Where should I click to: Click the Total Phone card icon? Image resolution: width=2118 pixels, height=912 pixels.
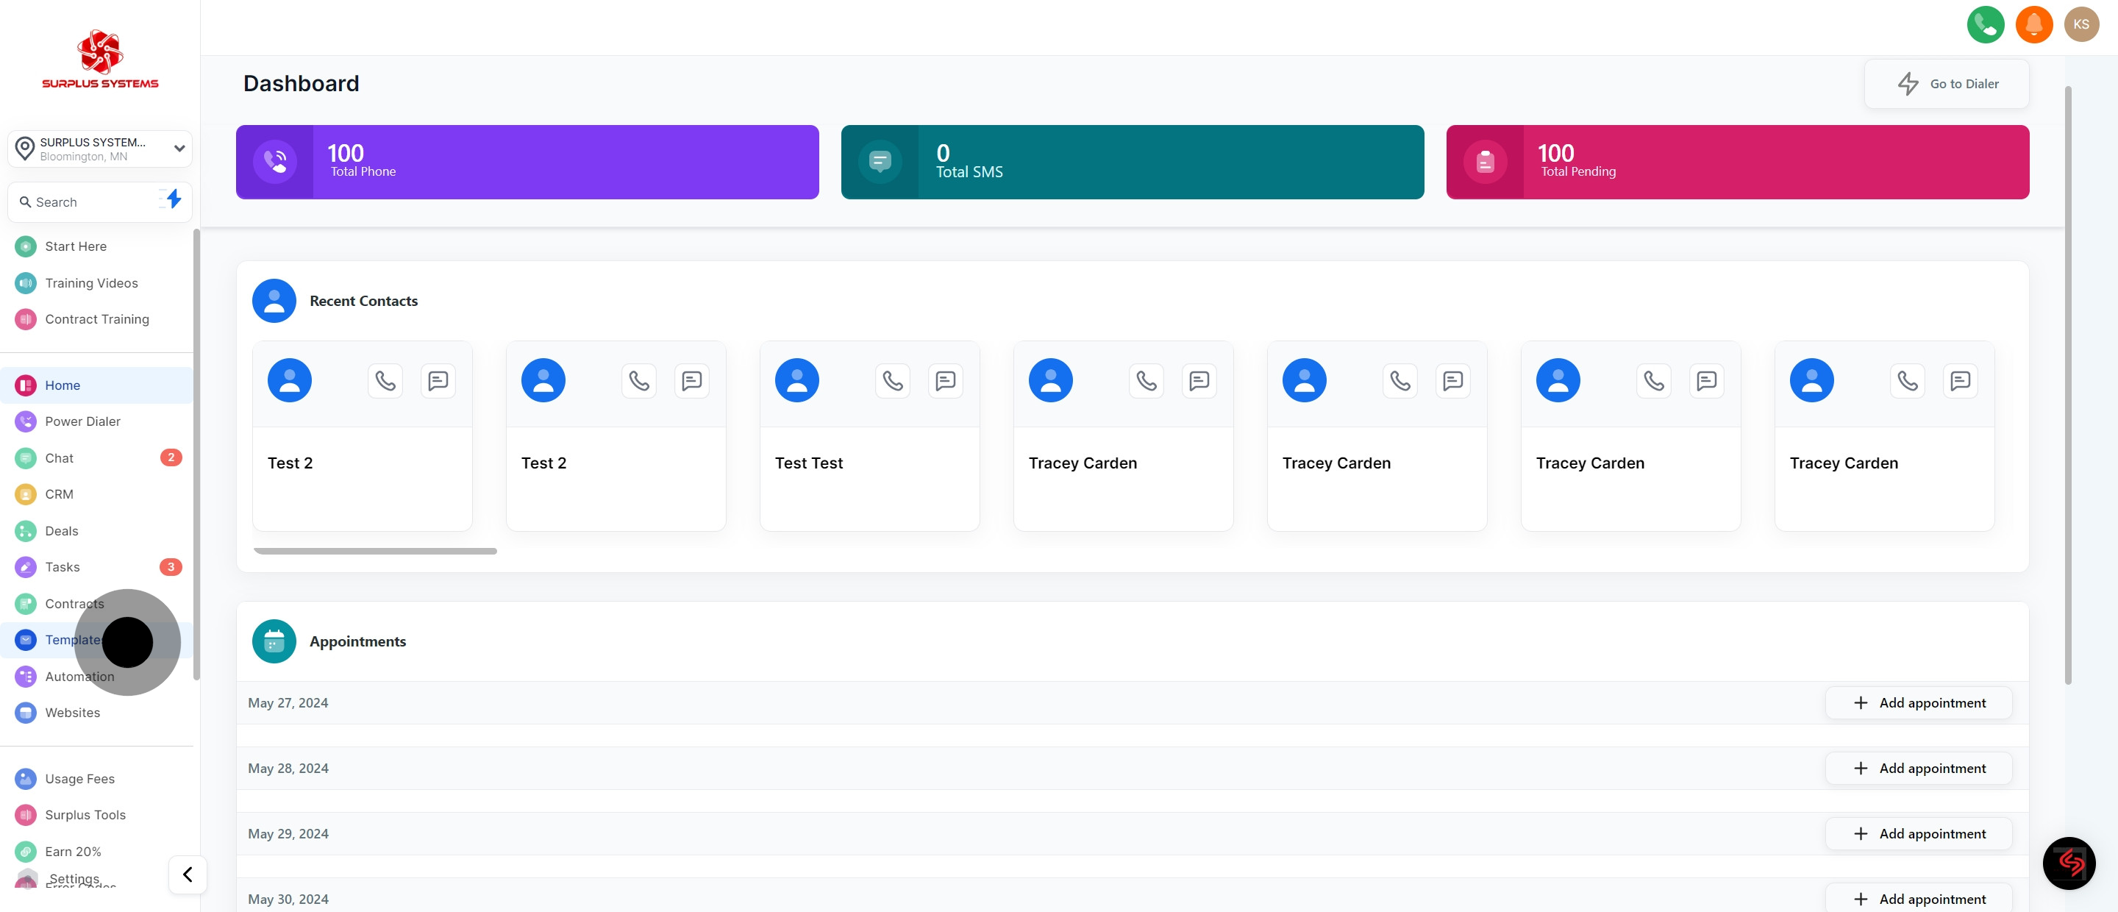click(x=274, y=162)
